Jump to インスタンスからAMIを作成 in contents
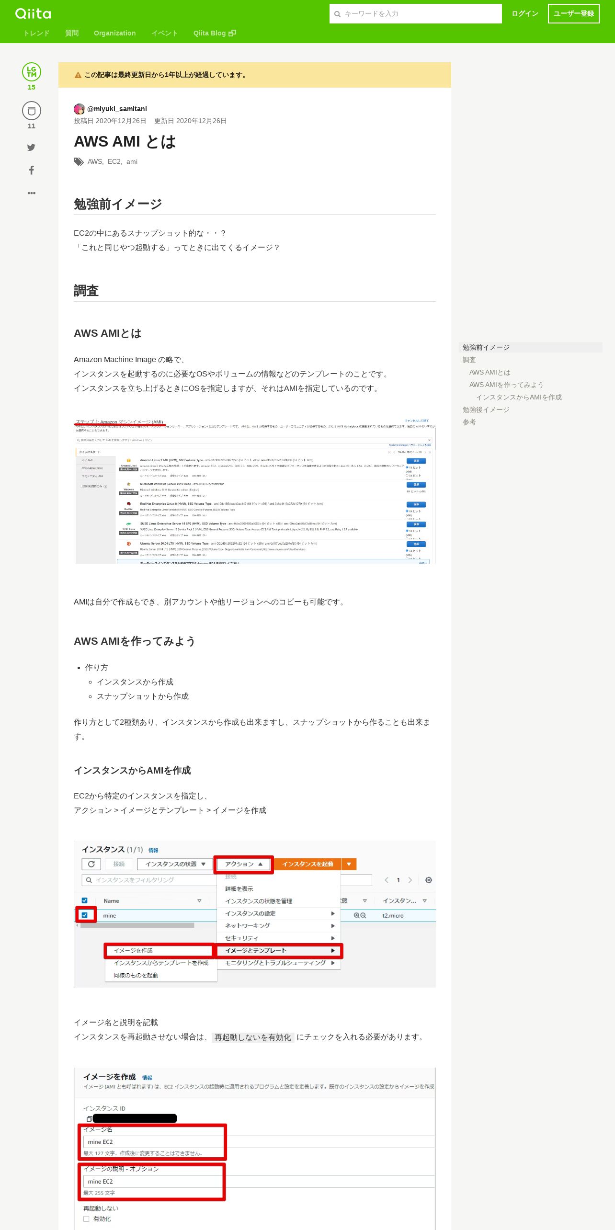 coord(519,397)
